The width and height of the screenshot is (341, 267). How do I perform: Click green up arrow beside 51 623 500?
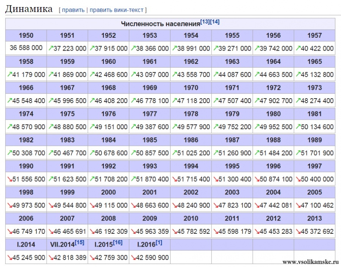(x=51, y=179)
